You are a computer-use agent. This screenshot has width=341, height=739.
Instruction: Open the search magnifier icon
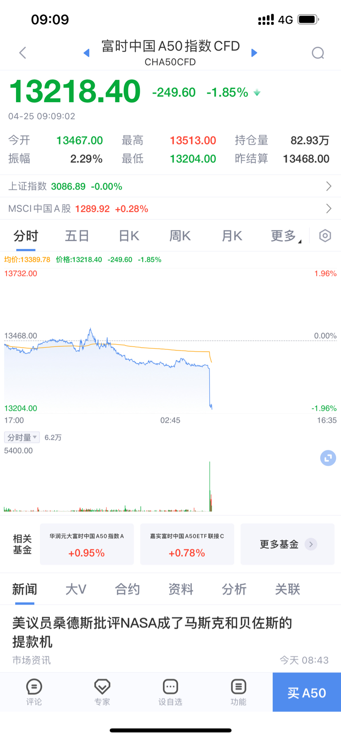(x=318, y=53)
